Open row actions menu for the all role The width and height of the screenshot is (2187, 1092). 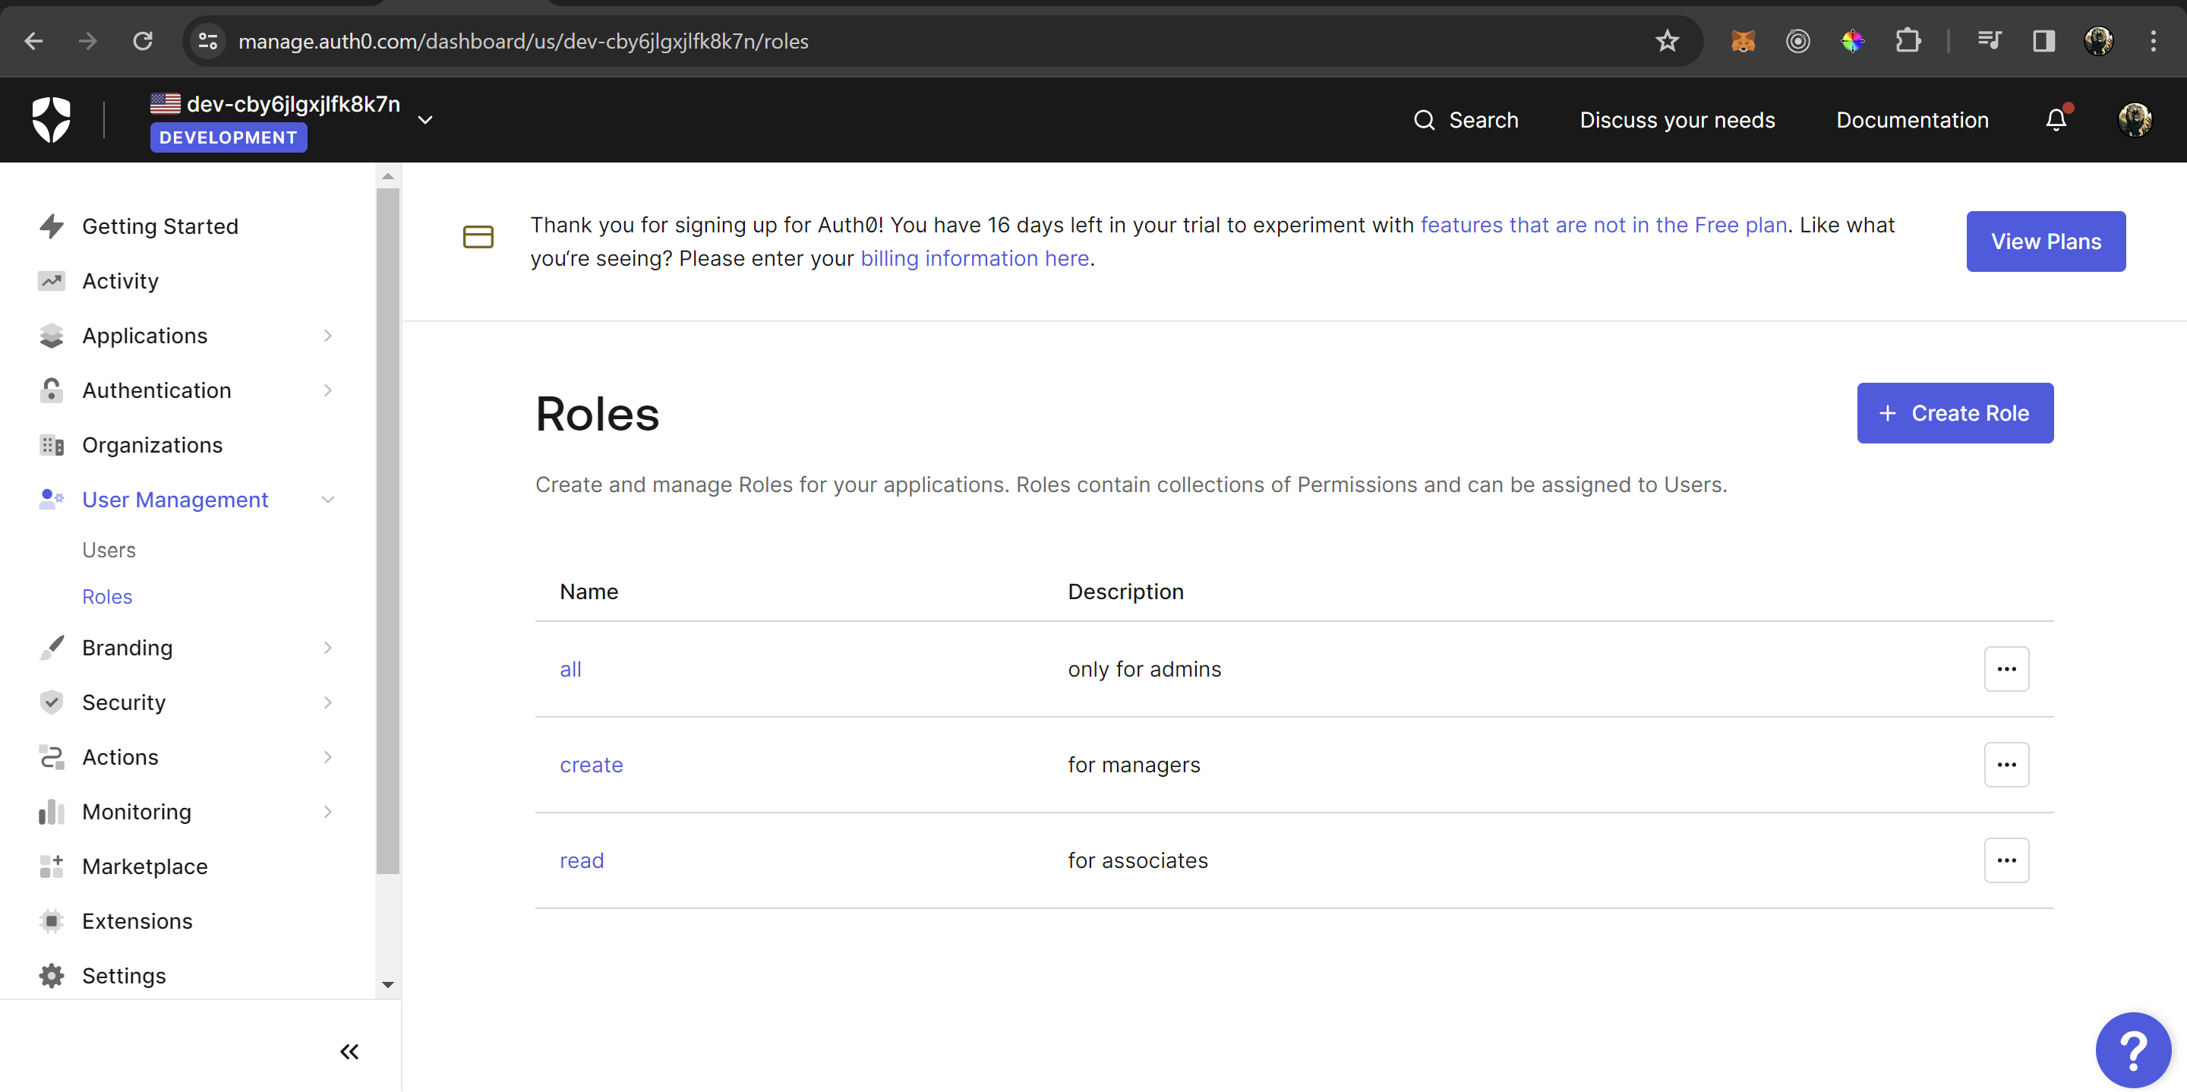pyautogui.click(x=2006, y=668)
